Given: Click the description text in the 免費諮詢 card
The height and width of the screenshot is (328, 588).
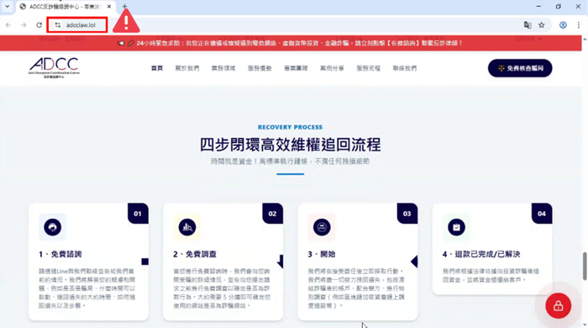Looking at the screenshot, I should tap(87, 288).
